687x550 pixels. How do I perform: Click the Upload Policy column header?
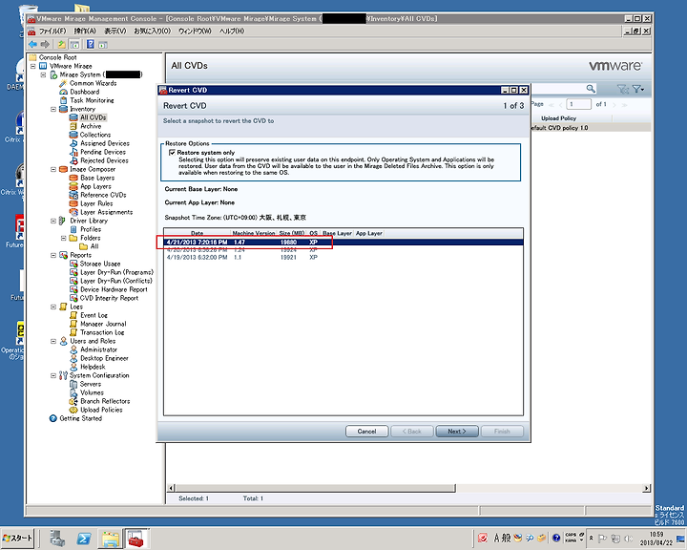click(x=558, y=118)
